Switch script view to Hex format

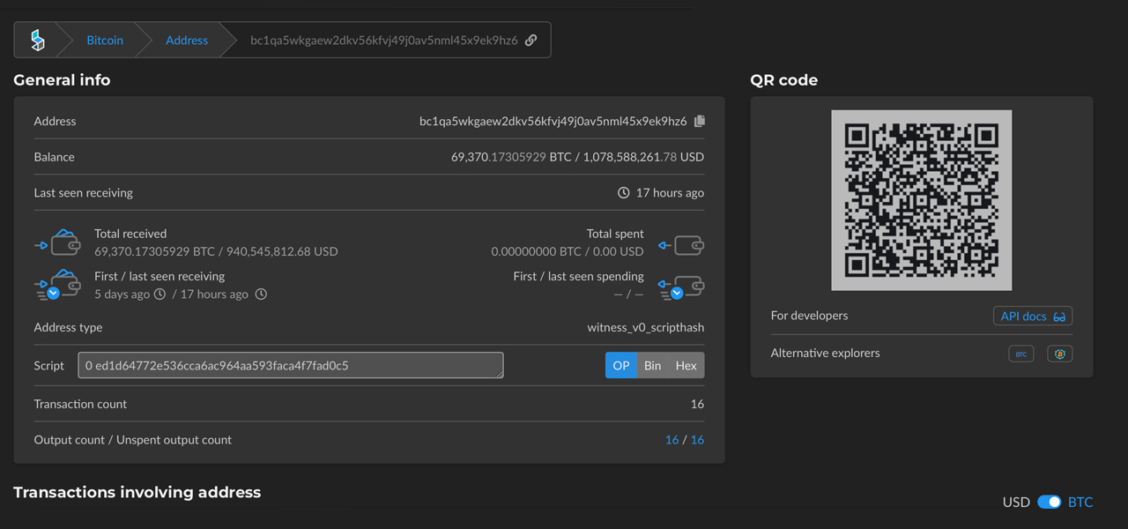[x=686, y=365]
